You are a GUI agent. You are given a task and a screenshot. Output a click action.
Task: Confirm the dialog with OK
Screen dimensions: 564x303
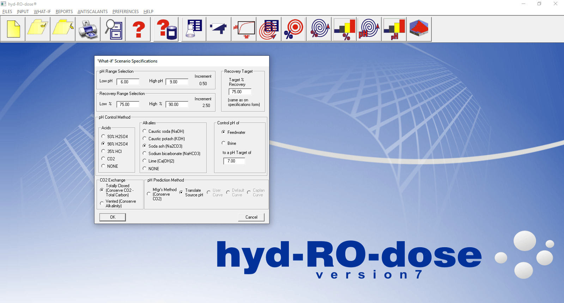point(113,217)
